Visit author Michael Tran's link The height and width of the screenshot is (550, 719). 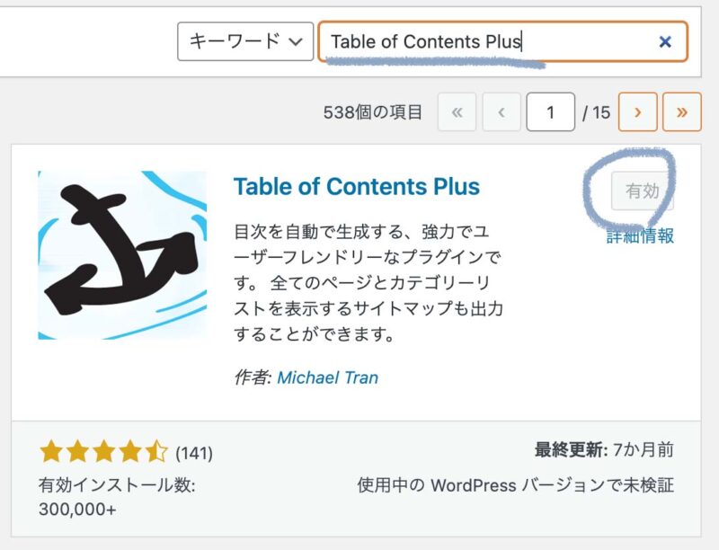pyautogui.click(x=327, y=377)
